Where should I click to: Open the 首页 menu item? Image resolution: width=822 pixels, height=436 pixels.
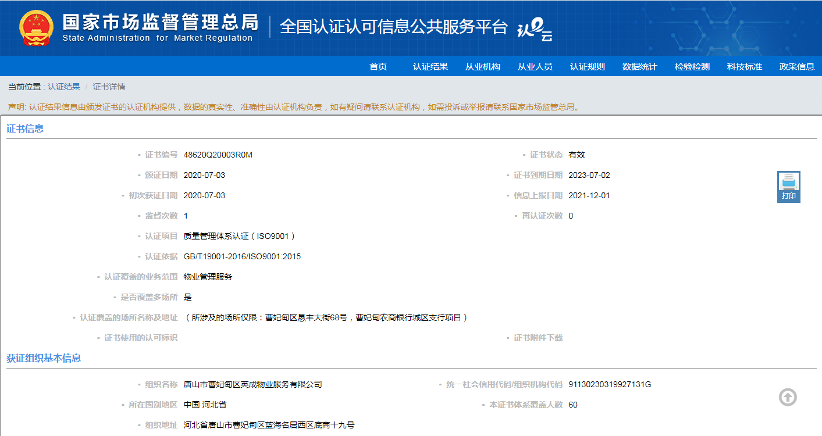[378, 66]
